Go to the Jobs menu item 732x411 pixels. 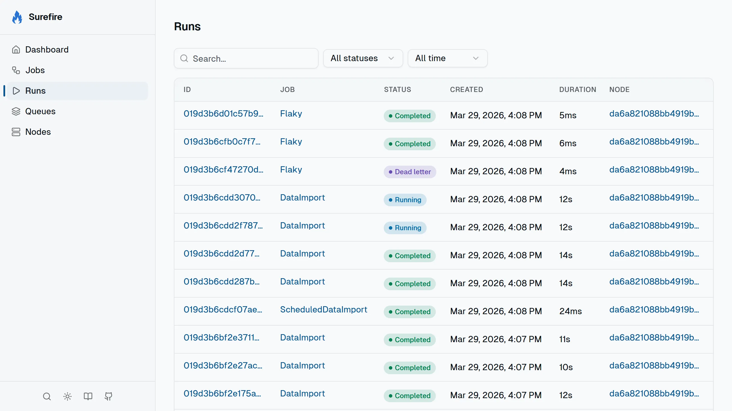[x=35, y=70]
